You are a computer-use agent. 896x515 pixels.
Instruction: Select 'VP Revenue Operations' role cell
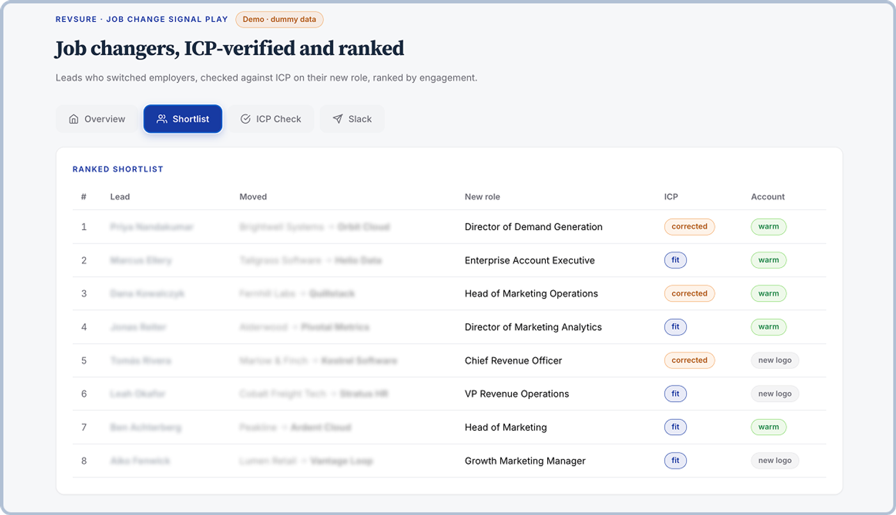[x=517, y=394]
